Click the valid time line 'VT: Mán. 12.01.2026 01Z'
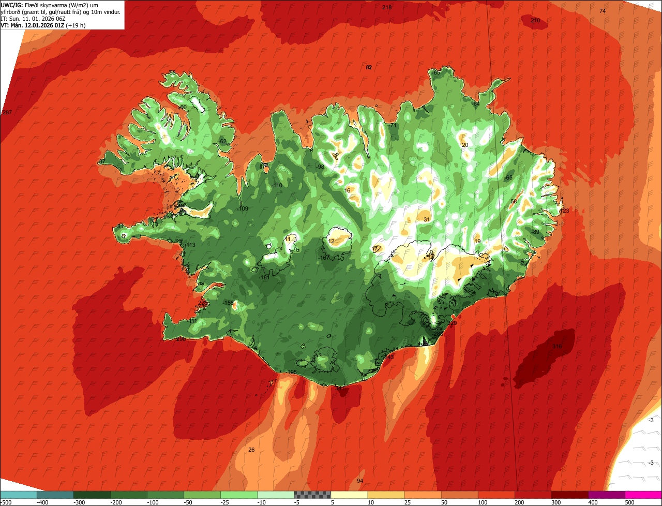Screen dimensions: 662x506 coord(33,25)
